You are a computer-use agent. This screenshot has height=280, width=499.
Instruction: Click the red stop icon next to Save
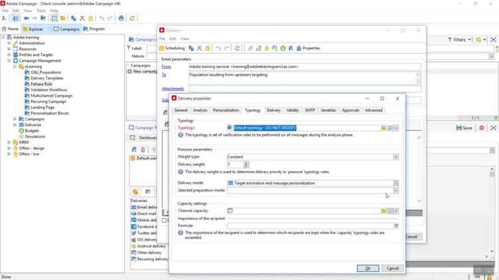click(482, 128)
